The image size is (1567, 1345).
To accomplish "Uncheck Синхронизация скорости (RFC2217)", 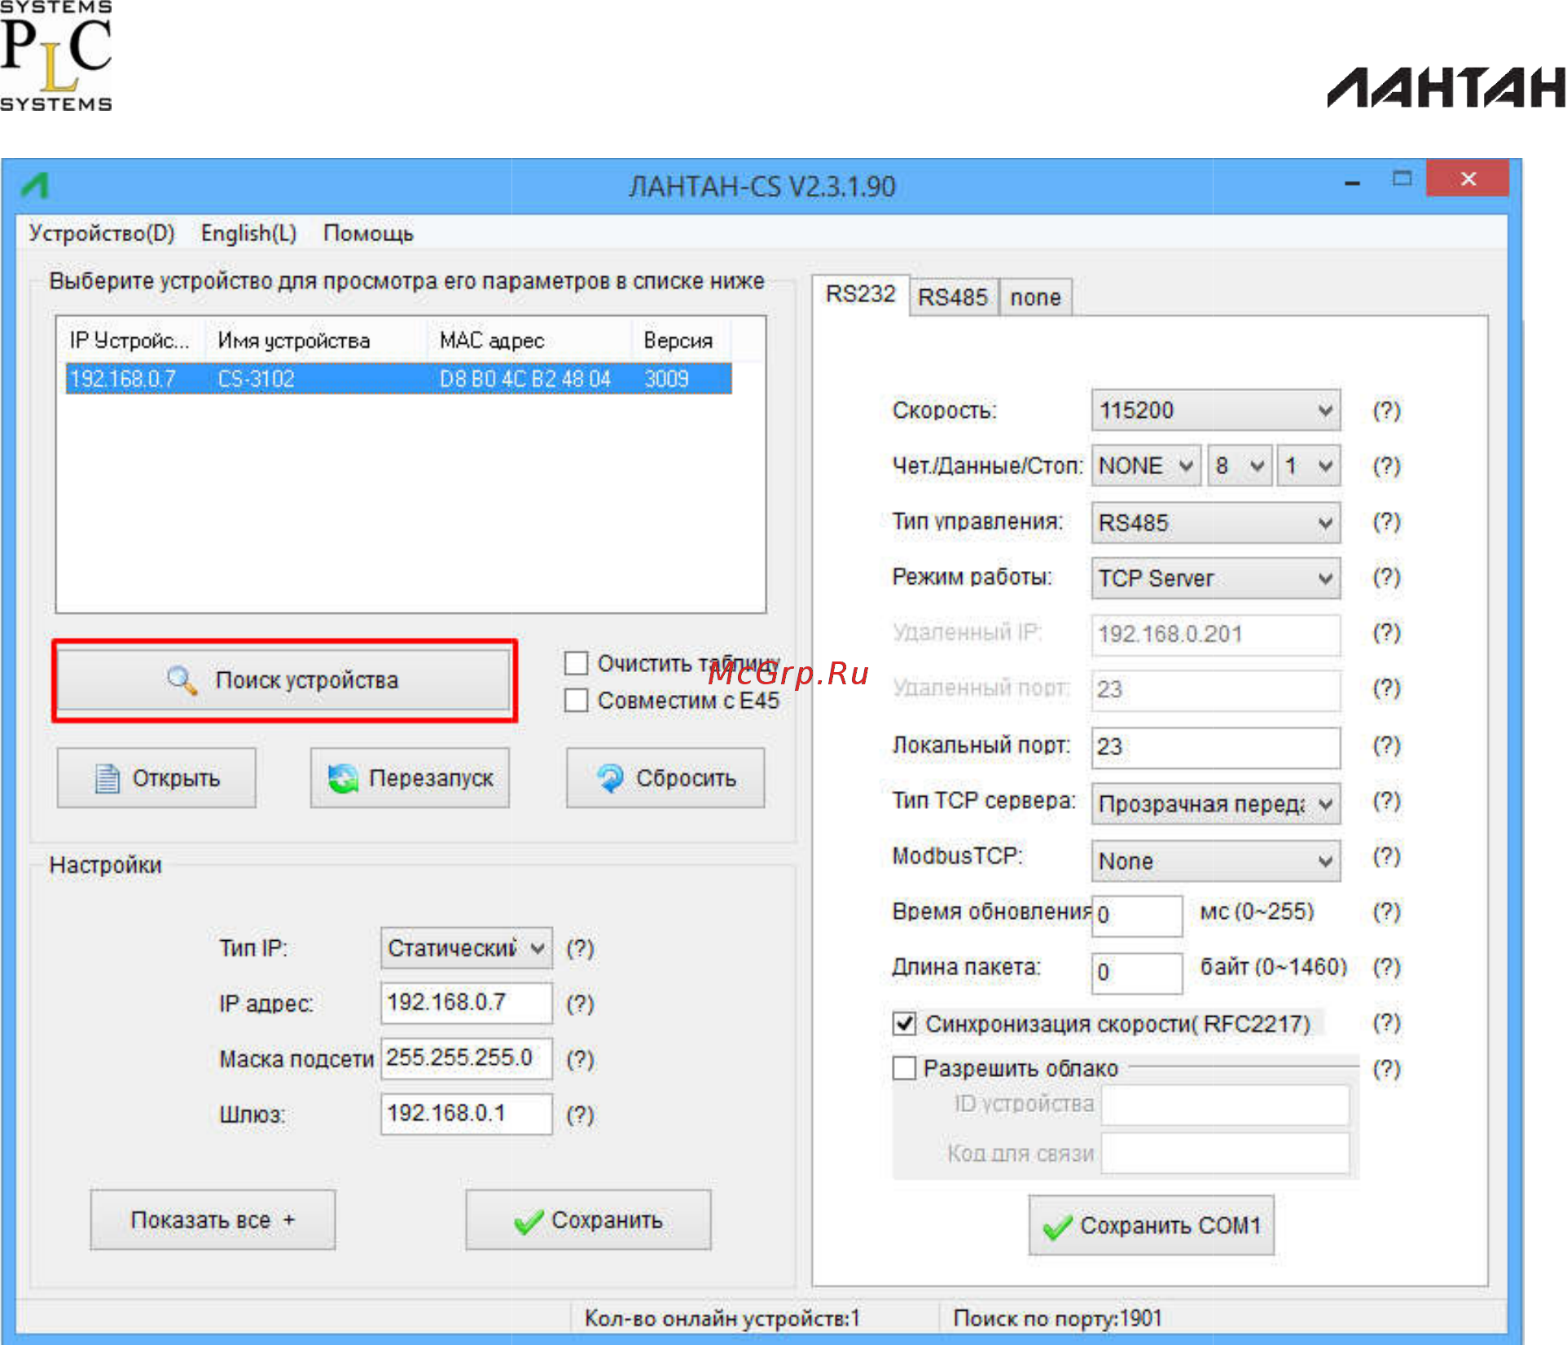I will pos(904,1023).
